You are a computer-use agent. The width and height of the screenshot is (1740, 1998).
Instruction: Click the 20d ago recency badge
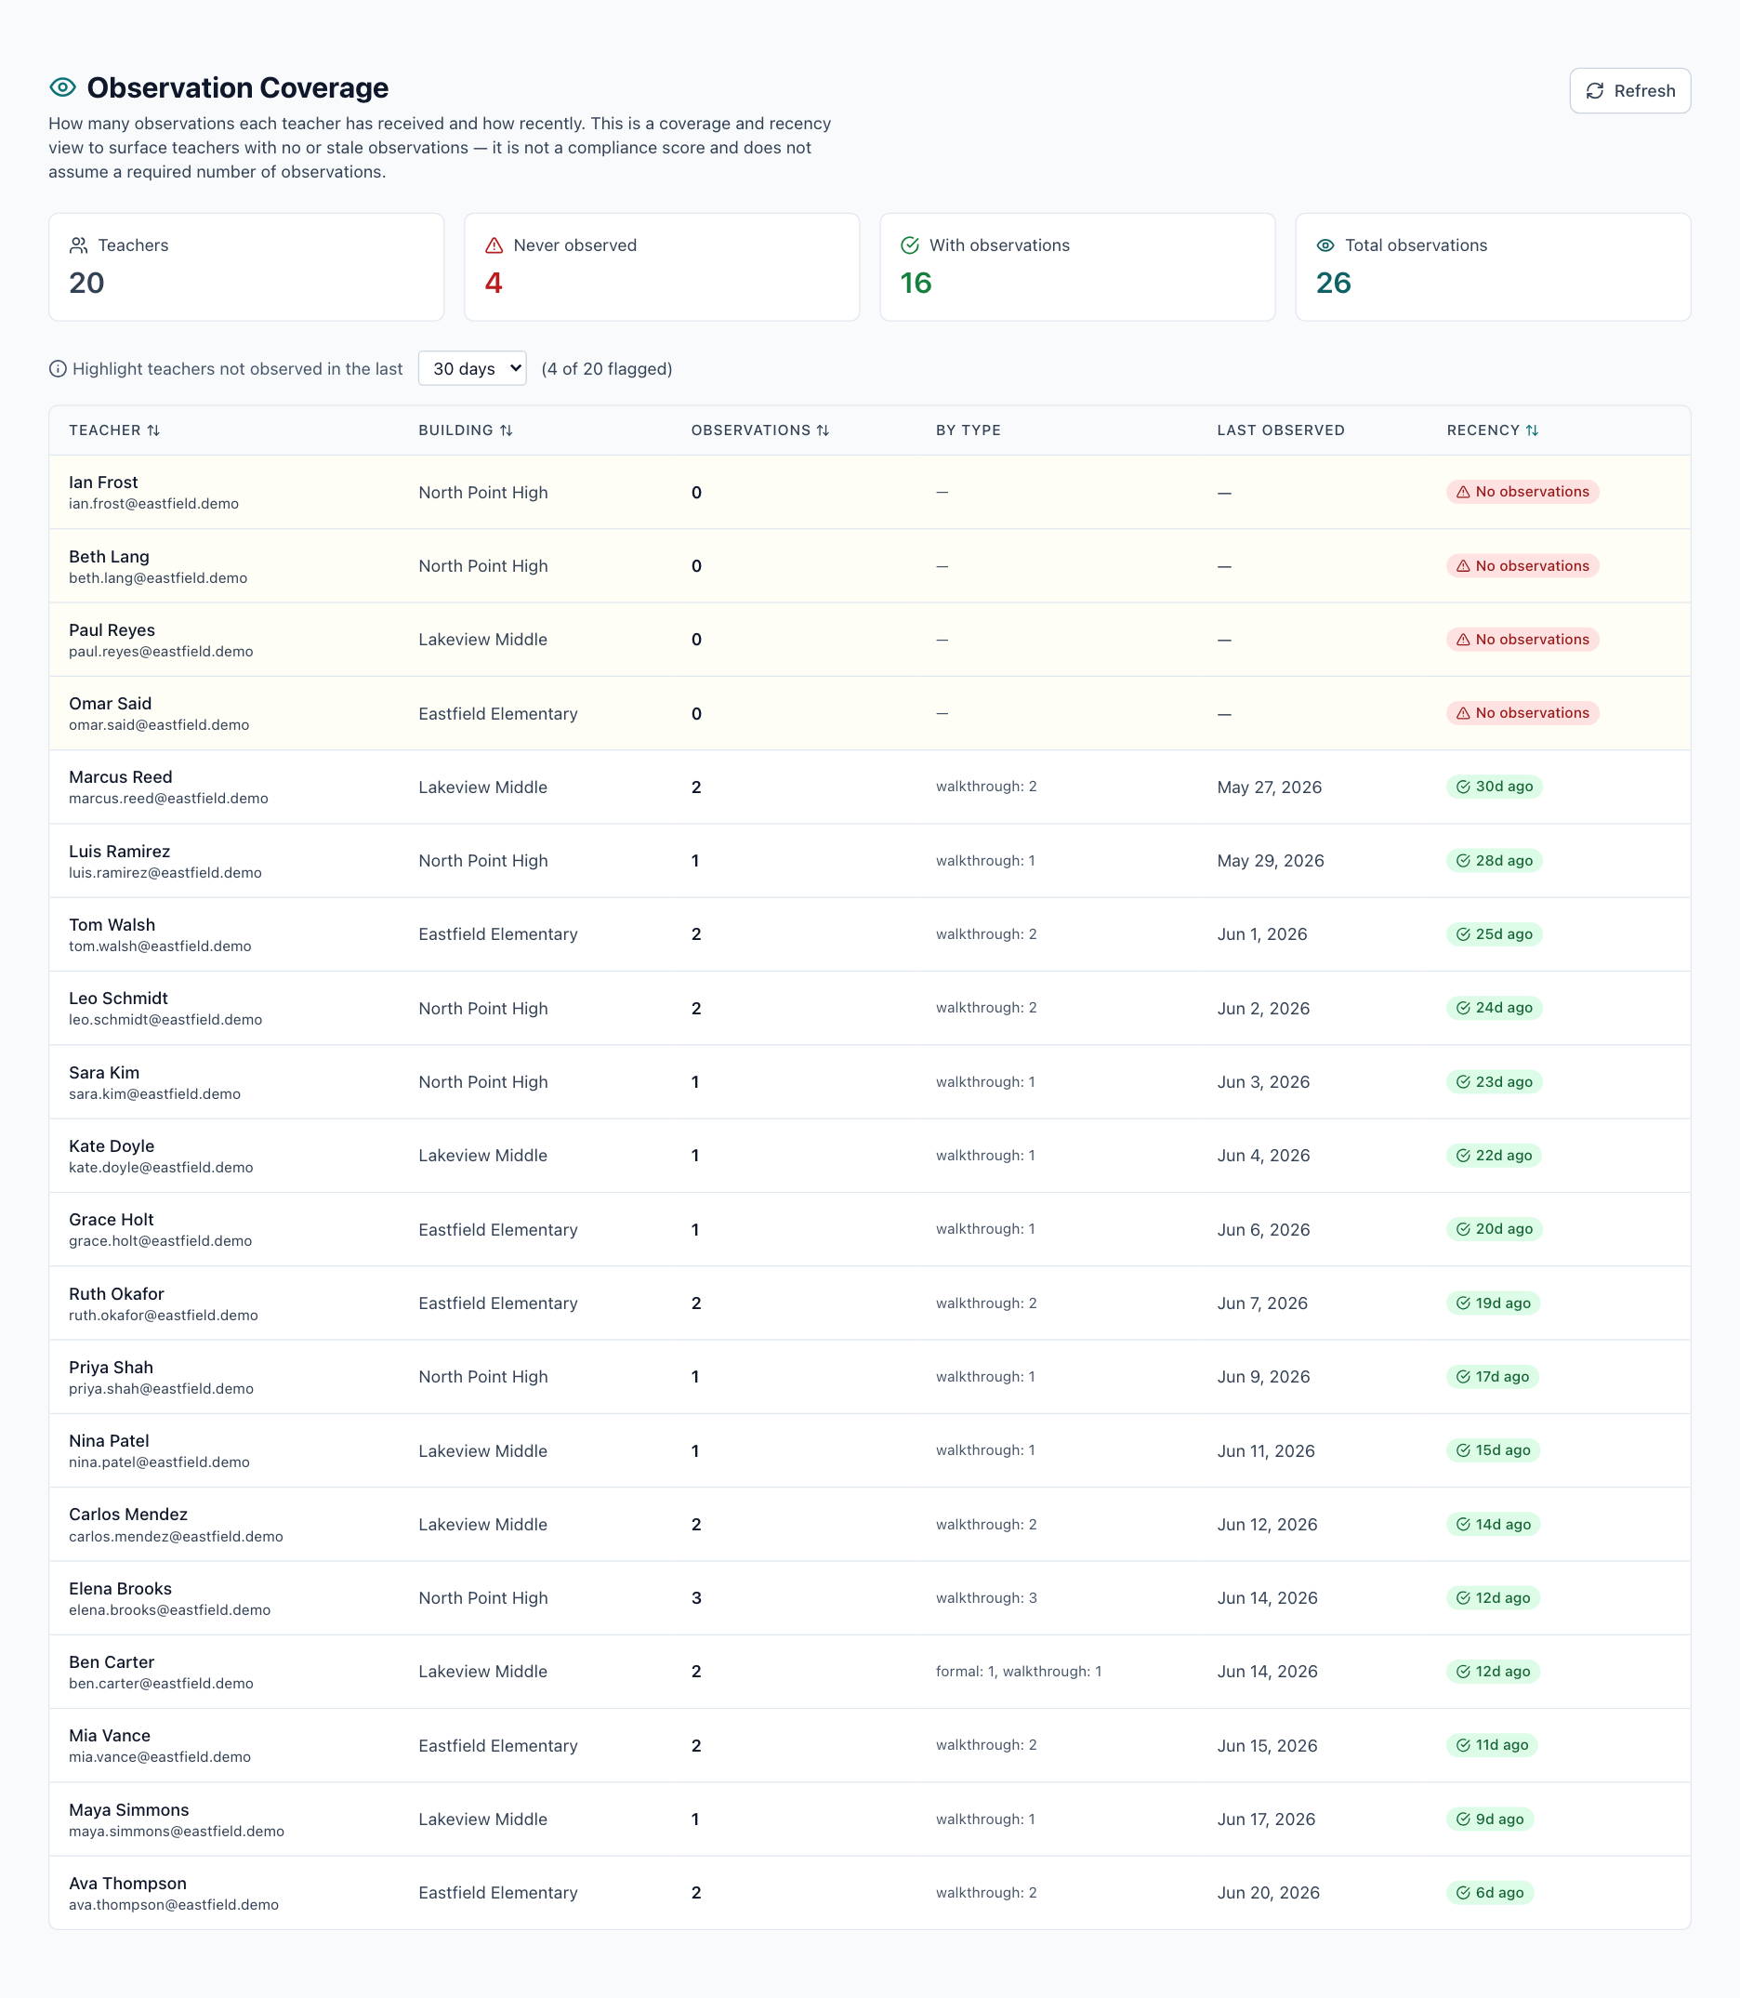pyautogui.click(x=1495, y=1229)
